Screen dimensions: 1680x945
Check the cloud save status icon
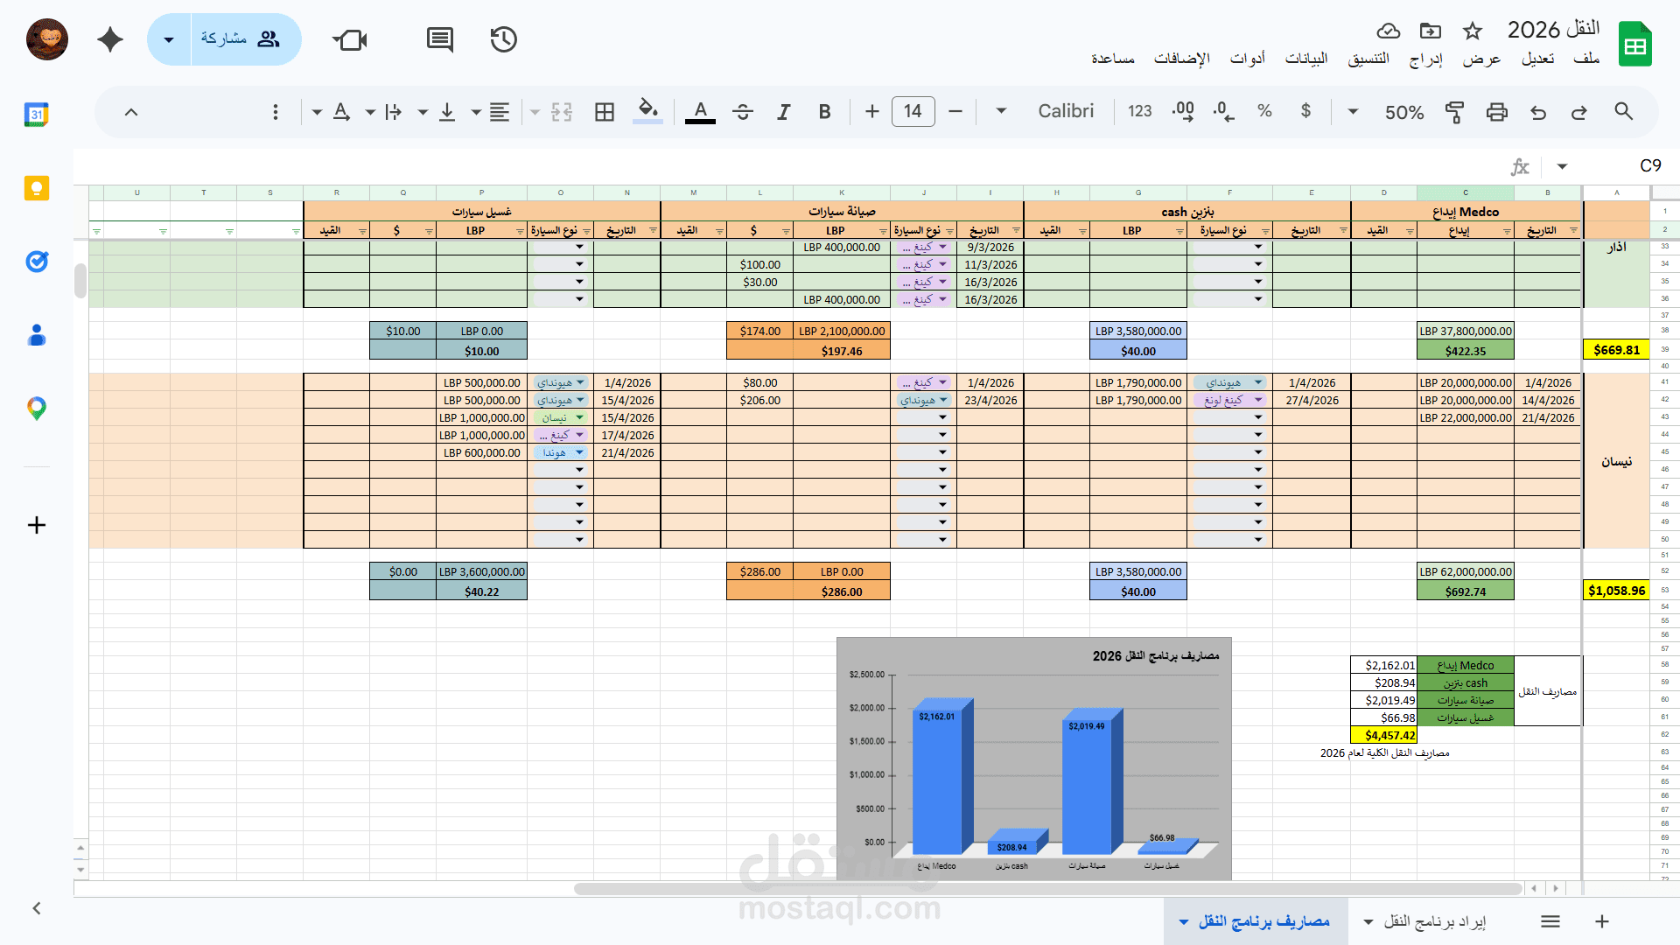pos(1389,31)
